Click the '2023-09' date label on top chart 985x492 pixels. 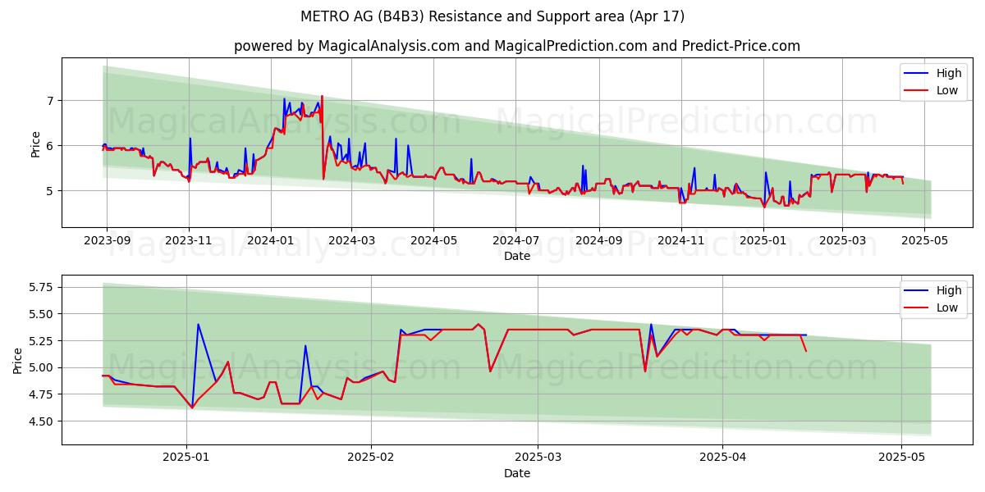[x=106, y=241]
